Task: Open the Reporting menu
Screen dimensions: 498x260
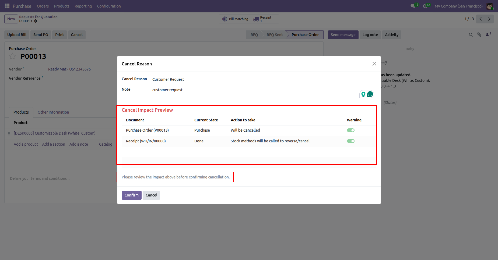Action: (x=83, y=6)
